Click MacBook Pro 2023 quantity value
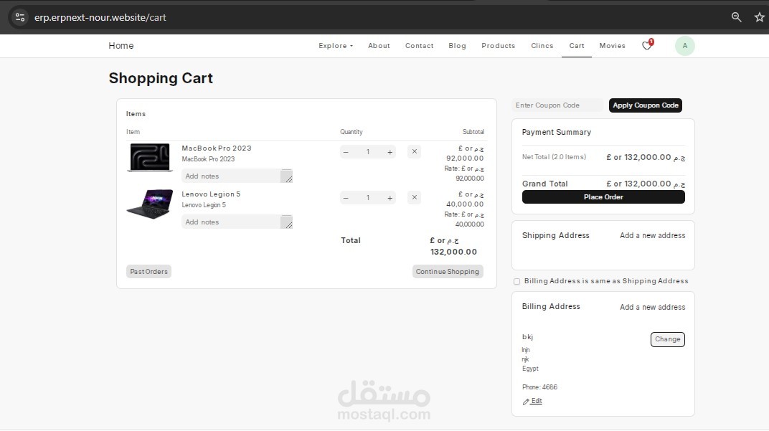 (x=368, y=152)
